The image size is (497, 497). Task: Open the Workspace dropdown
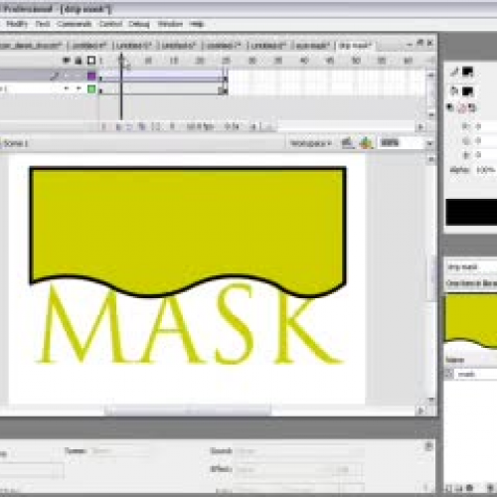coord(311,143)
